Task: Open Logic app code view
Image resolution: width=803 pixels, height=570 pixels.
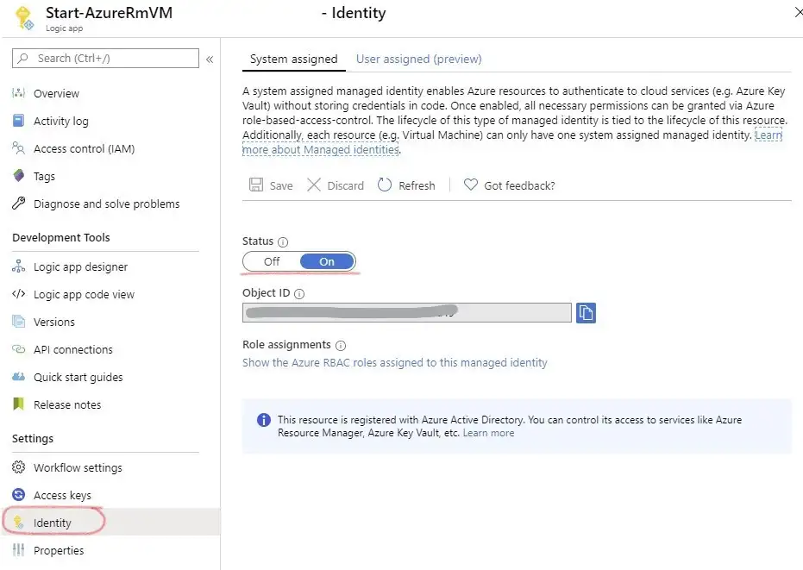Action: click(84, 294)
